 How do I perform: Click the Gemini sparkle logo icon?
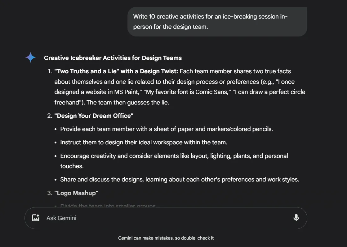click(x=30, y=57)
